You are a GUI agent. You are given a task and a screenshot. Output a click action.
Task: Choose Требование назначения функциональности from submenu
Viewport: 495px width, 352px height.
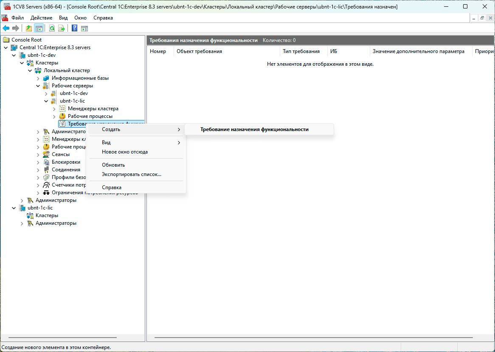tap(254, 129)
